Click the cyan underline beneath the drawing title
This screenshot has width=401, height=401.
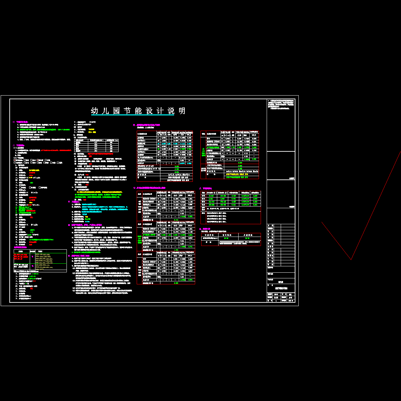[x=133, y=115]
